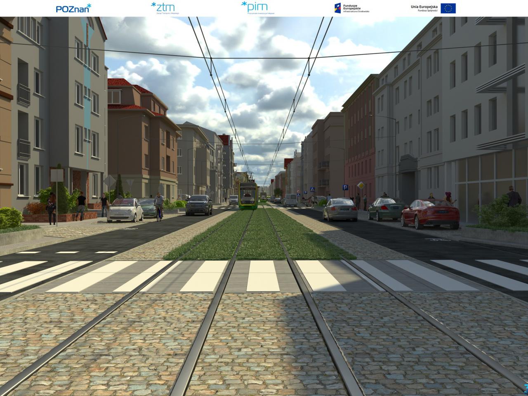Click the European Union flag emblem
This screenshot has height=396, width=528.
[448, 8]
